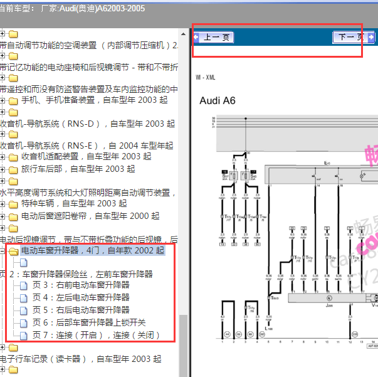Collapse the 电动车窗升降器 4门 folder
378x377 pixels.
[x=2, y=251]
